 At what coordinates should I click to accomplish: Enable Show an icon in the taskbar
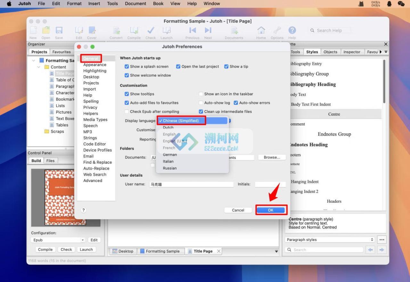click(201, 94)
